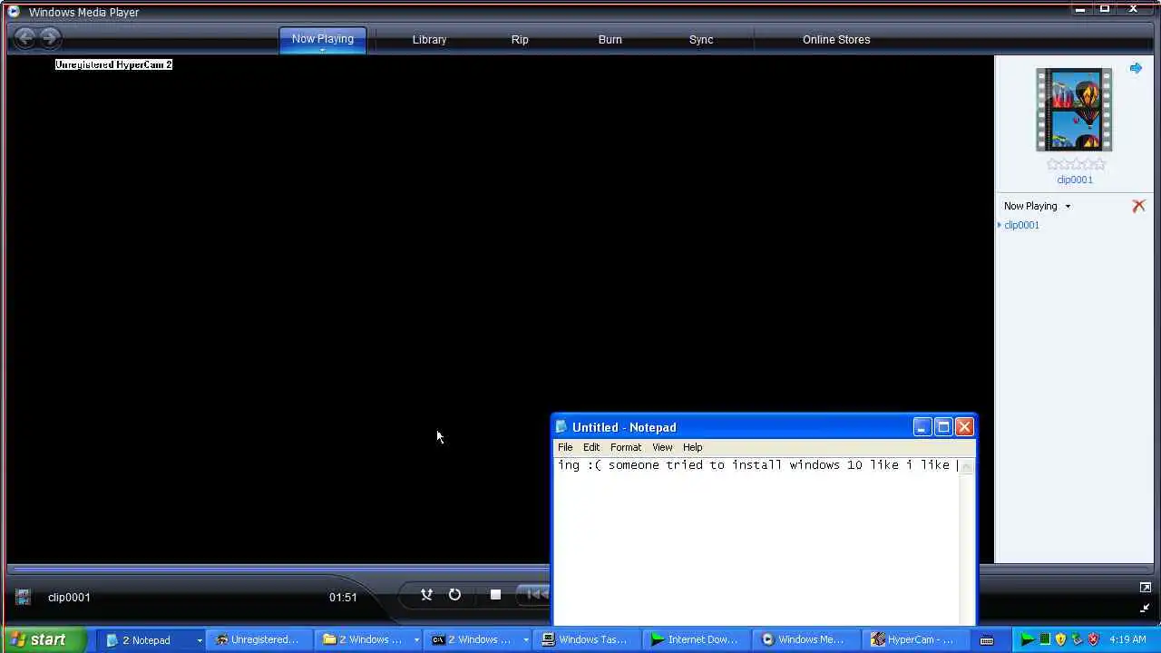
Task: Click the Safely Remove Hardware tray icon
Action: click(x=1077, y=639)
